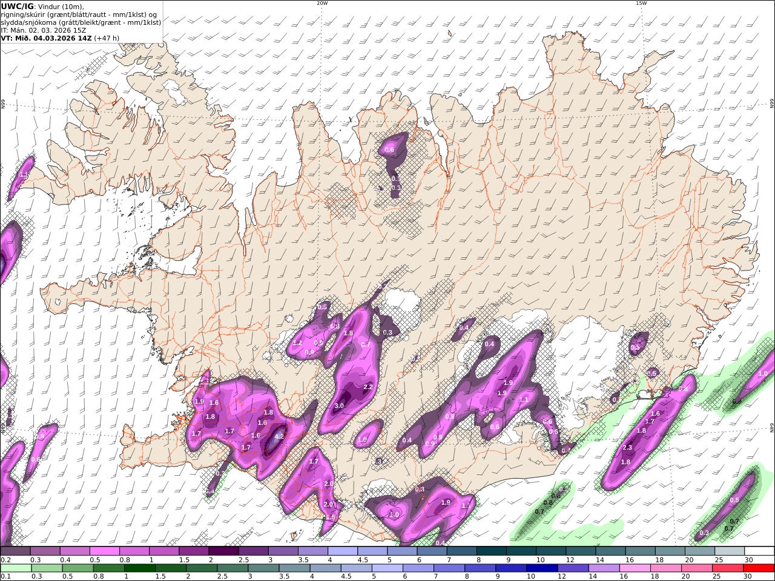Image resolution: width=775 pixels, height=581 pixels.
Task: Click bright pink 0.5–0.8 swatch in snow legend
Action: 104,551
